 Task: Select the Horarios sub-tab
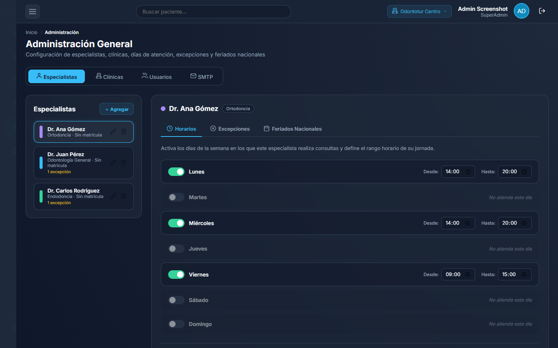[x=181, y=129]
